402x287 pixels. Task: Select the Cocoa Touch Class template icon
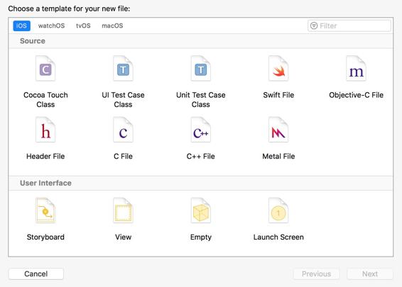pyautogui.click(x=45, y=69)
